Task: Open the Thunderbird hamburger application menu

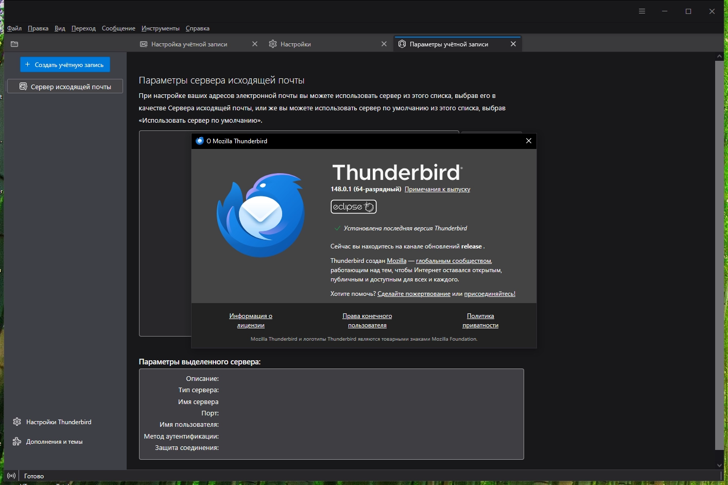Action: tap(642, 11)
